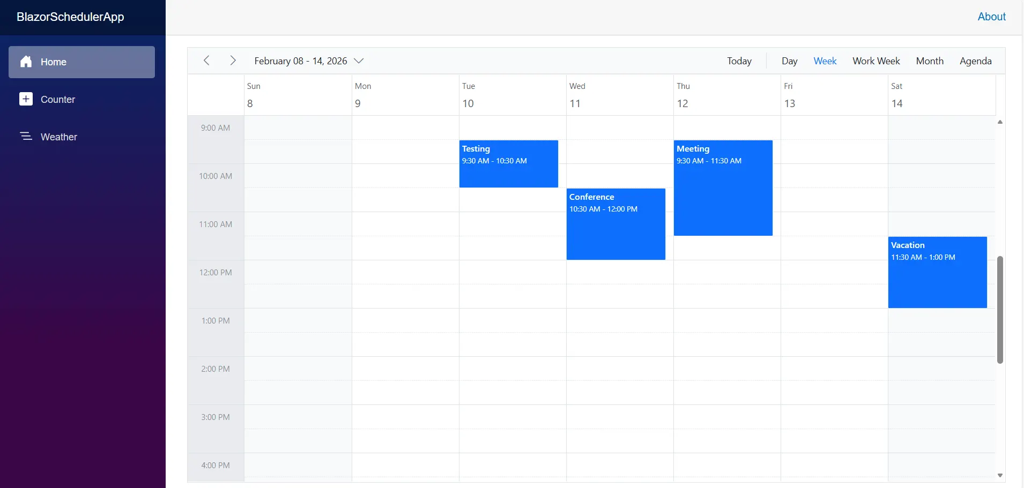This screenshot has width=1024, height=488.
Task: Click the scheduler scrollbar up arrow
Action: 1000,122
